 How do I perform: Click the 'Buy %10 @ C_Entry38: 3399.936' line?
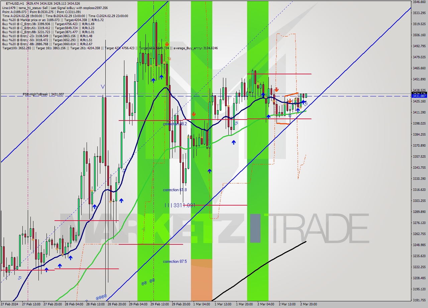(48, 24)
